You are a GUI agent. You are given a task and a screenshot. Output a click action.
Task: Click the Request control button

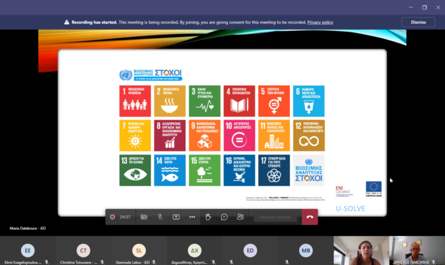click(275, 217)
